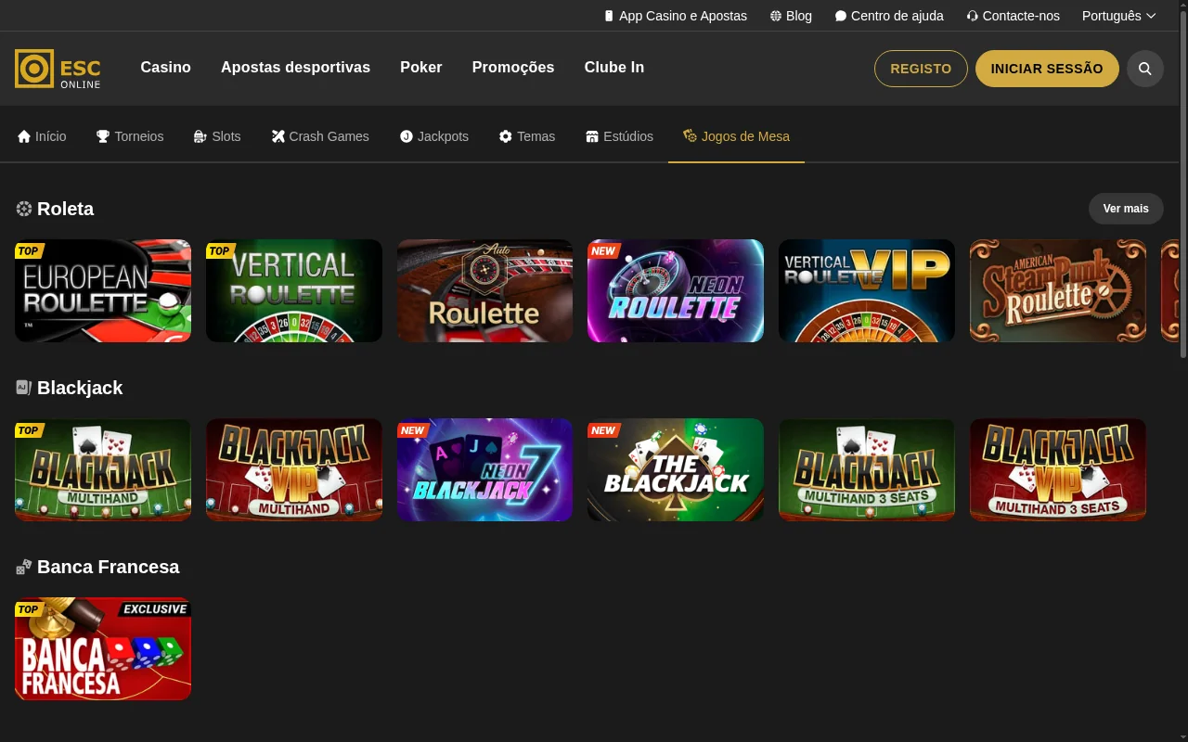Open the Blog link
This screenshot has height=742, width=1188.
791,16
